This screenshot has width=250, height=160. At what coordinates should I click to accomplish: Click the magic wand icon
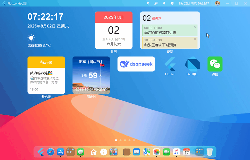[156, 3]
